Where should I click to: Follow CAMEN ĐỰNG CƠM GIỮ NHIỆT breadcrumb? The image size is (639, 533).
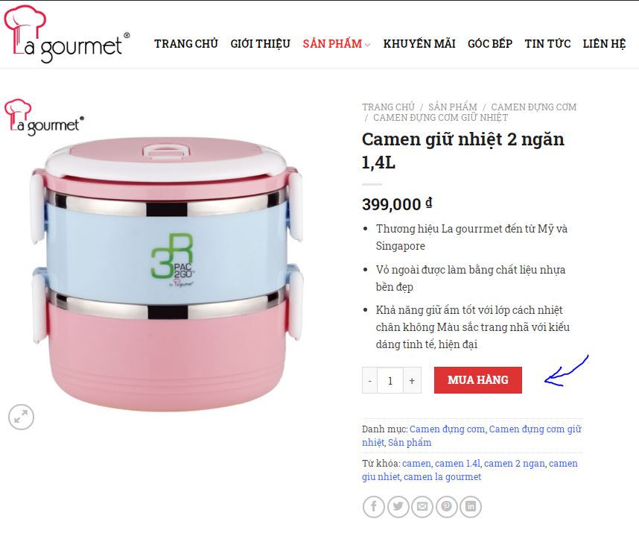441,118
